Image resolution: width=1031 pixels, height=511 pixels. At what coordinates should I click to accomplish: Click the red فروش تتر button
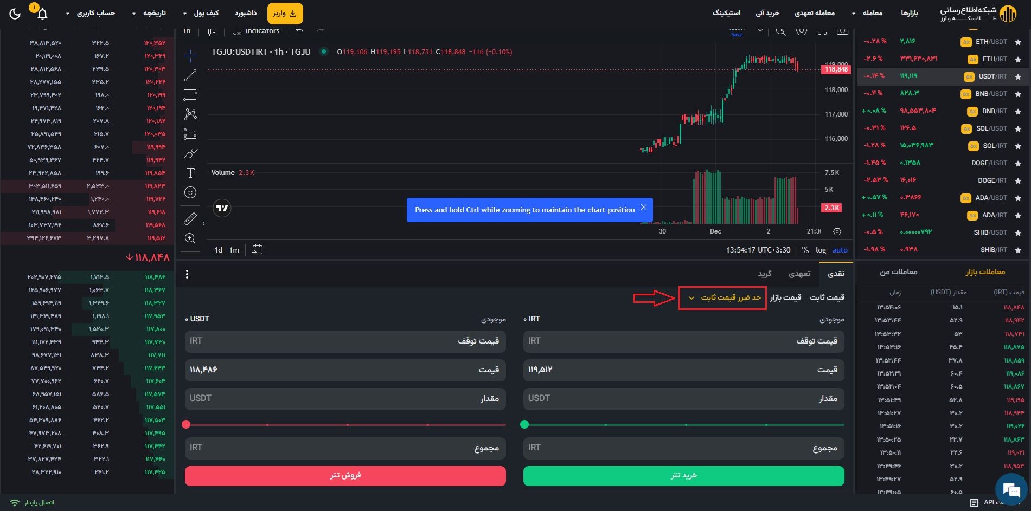[345, 475]
